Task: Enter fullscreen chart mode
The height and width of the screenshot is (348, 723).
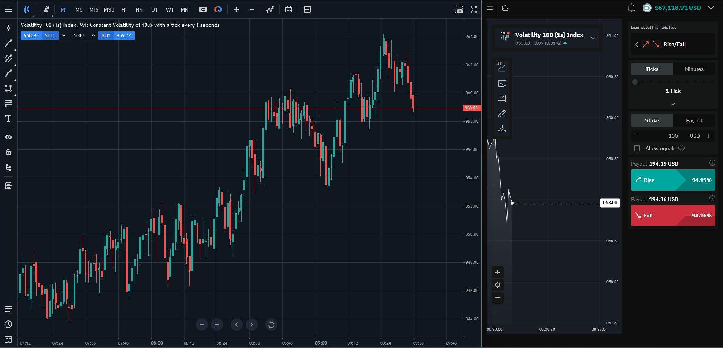Action: (x=474, y=9)
